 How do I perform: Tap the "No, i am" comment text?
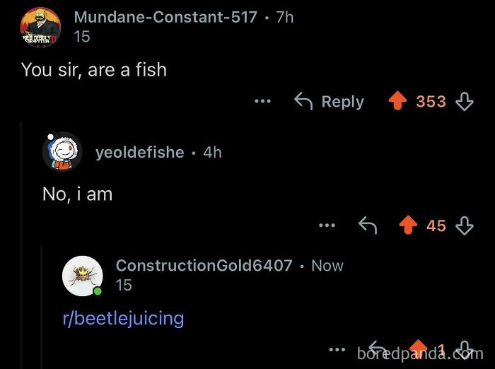point(77,194)
